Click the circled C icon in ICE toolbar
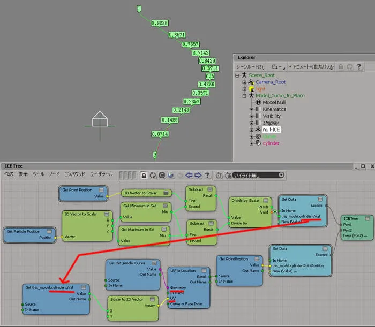This screenshot has width=375, height=327. tap(162, 176)
